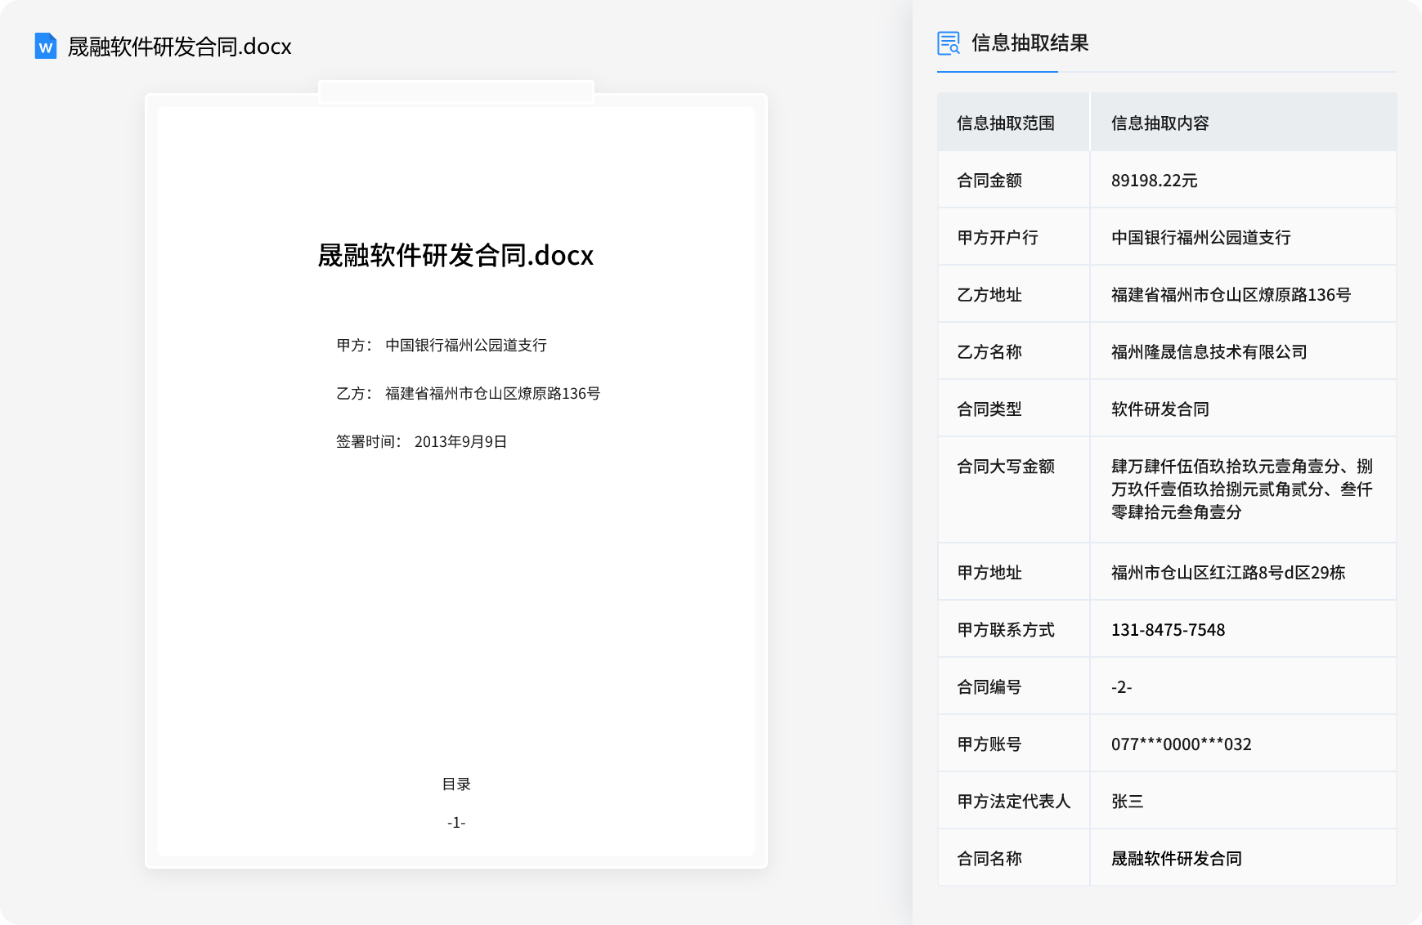Click the 甲方账号 row label
1422x925 pixels.
tap(989, 744)
